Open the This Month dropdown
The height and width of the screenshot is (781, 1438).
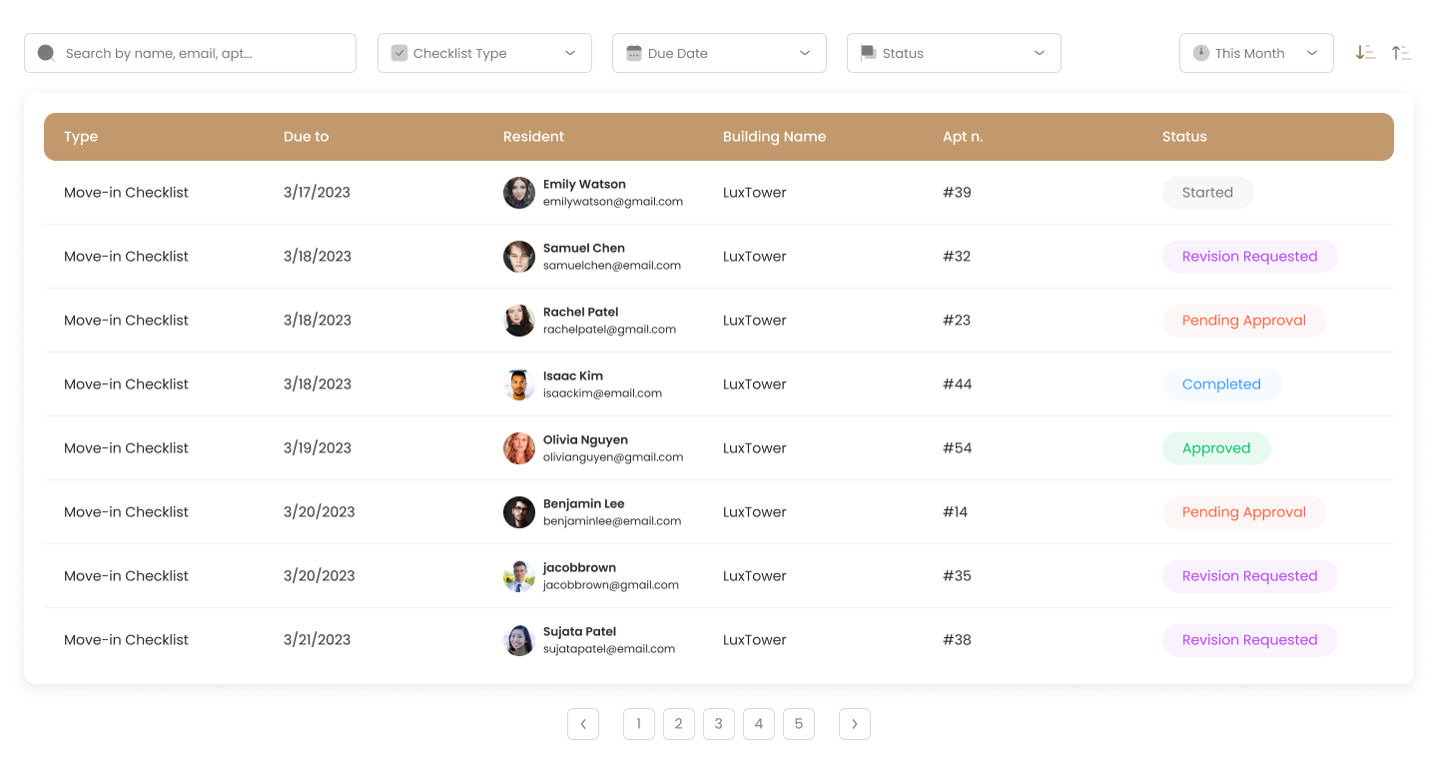(x=1314, y=52)
